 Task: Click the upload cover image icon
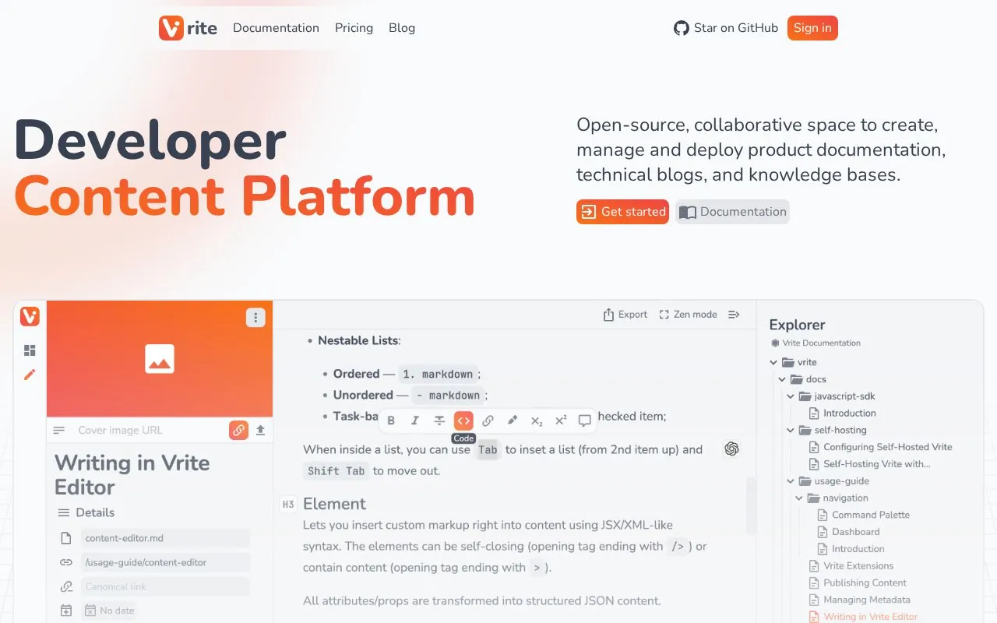pos(260,430)
